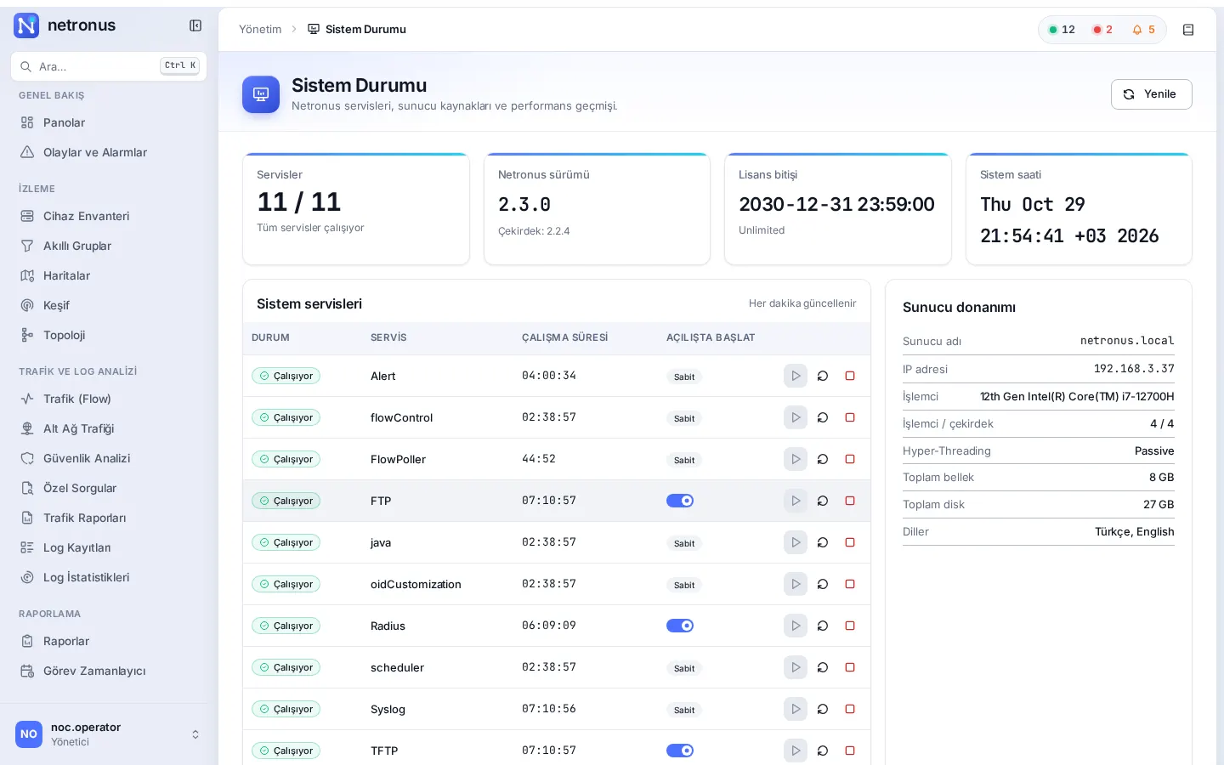
Task: Open the Ctrl K search shortcut badge
Action: click(180, 65)
